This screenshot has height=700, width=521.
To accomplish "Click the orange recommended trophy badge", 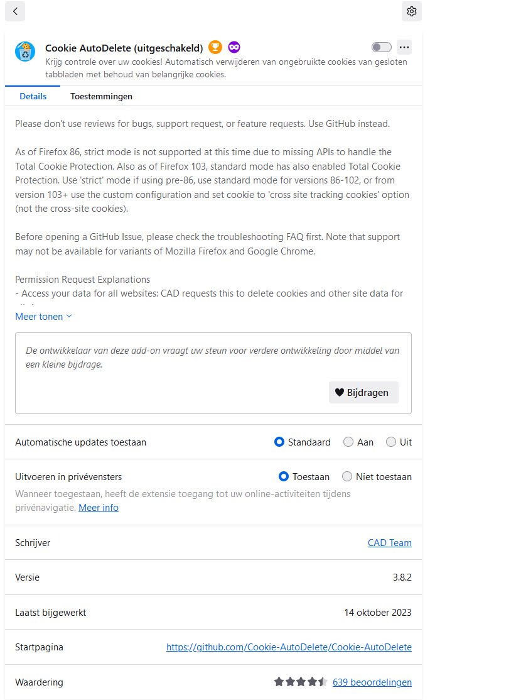I will pos(215,47).
